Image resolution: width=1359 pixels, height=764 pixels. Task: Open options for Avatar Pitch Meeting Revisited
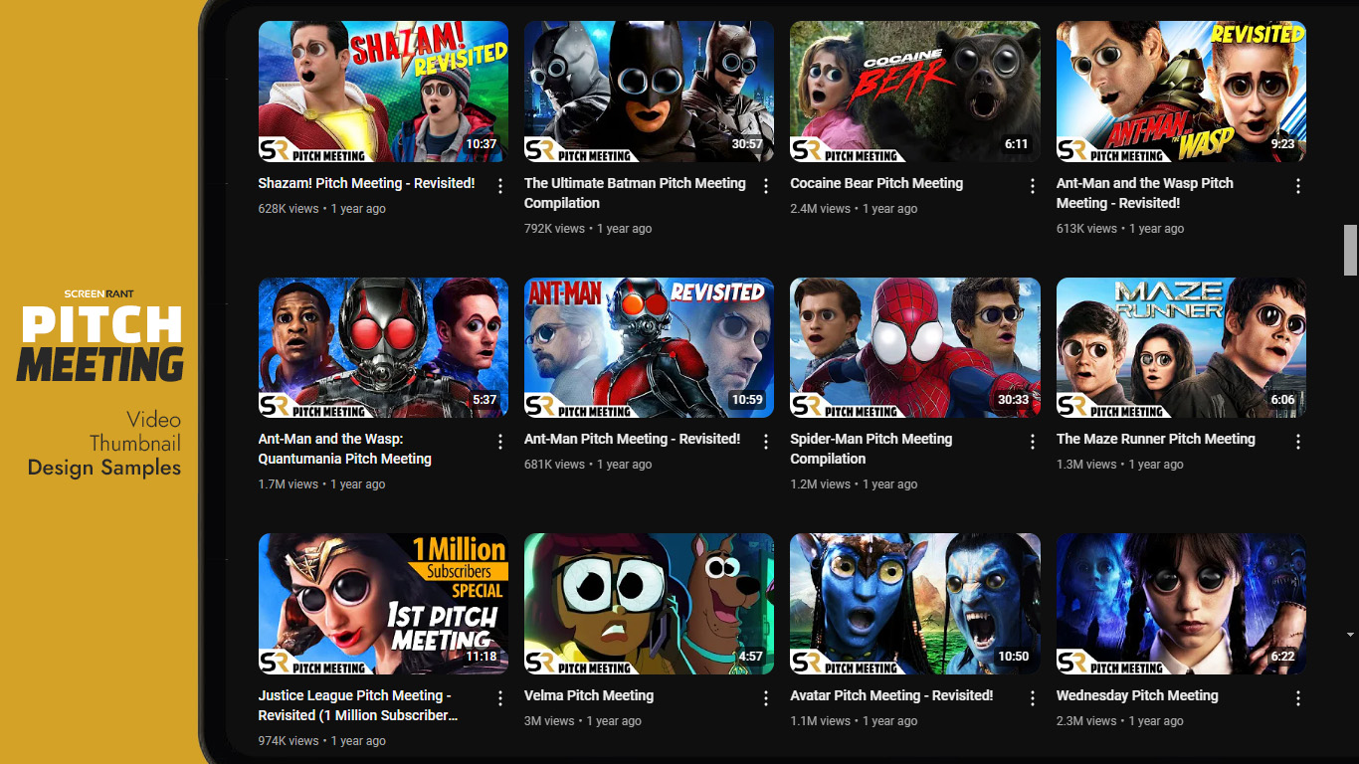coord(1033,698)
